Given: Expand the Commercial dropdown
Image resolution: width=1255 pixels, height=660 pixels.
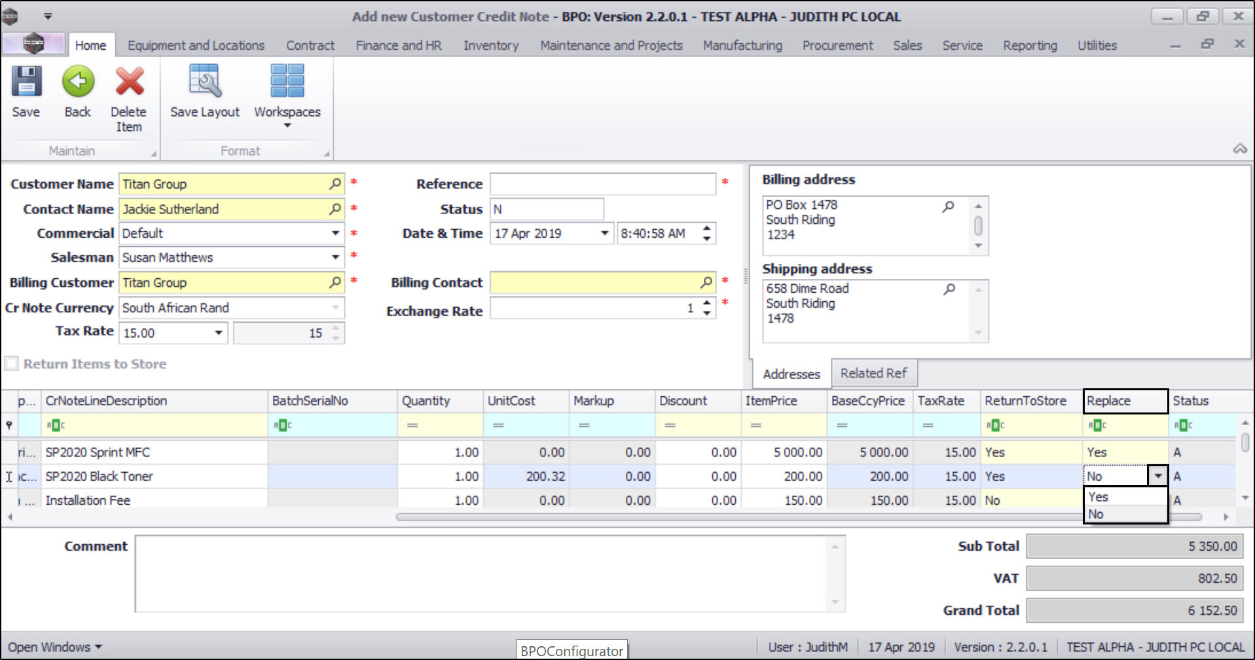Looking at the screenshot, I should pyautogui.click(x=335, y=233).
